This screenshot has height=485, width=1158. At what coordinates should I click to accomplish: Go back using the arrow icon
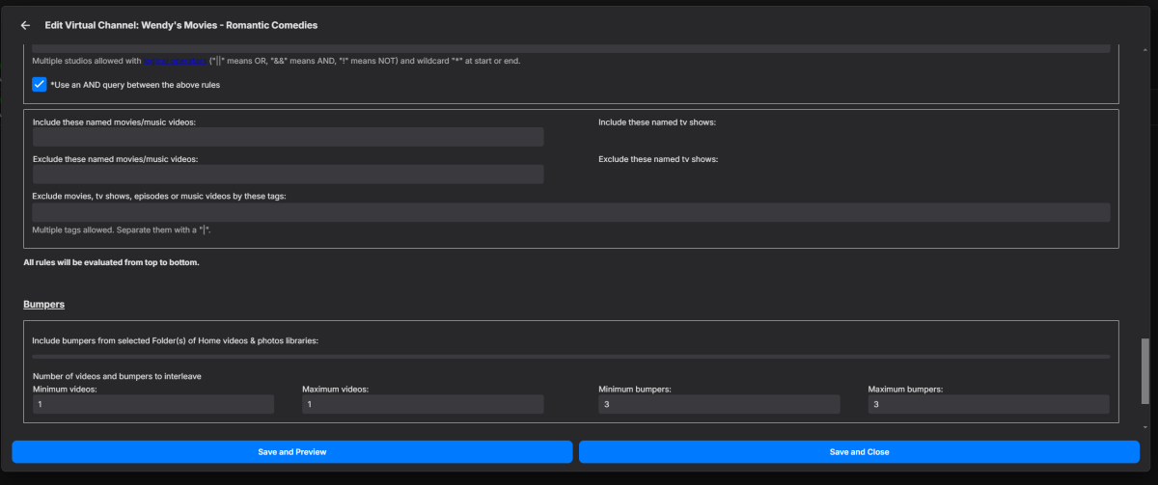coord(25,25)
